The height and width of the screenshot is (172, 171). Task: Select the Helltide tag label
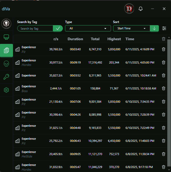pyautogui.click(x=27, y=156)
